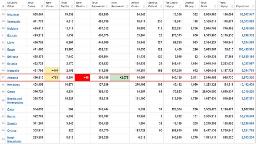Open the Qatar country link
This screenshot has height=144, width=256.
point(11,110)
